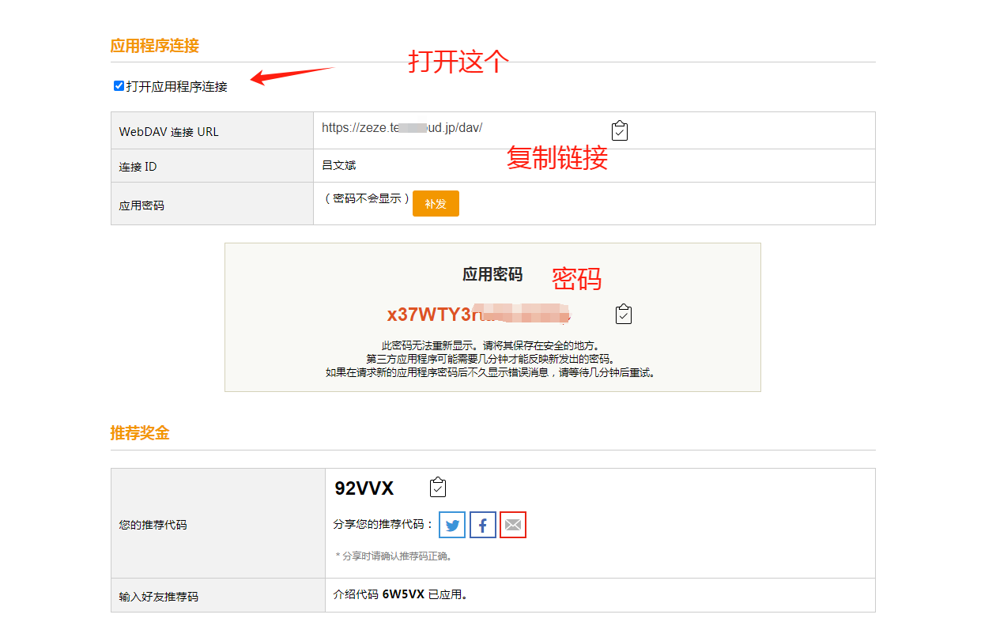Share referral code by email icon
996x622 pixels.
click(x=513, y=525)
